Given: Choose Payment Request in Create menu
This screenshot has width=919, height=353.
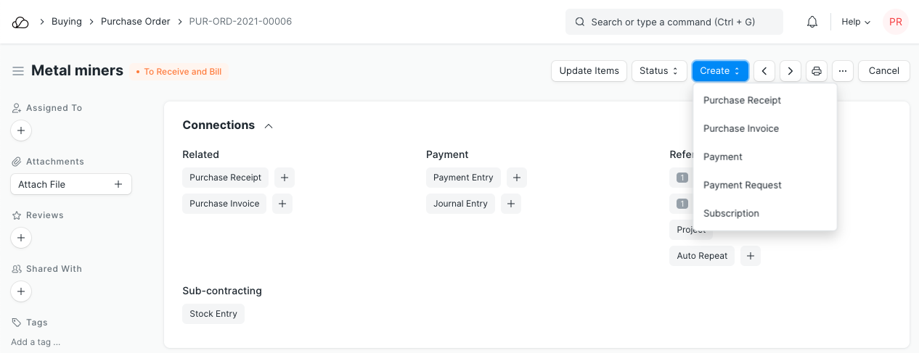Looking at the screenshot, I should point(743,185).
